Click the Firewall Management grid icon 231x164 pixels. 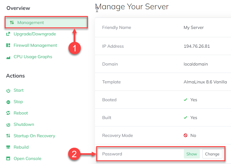point(8,45)
